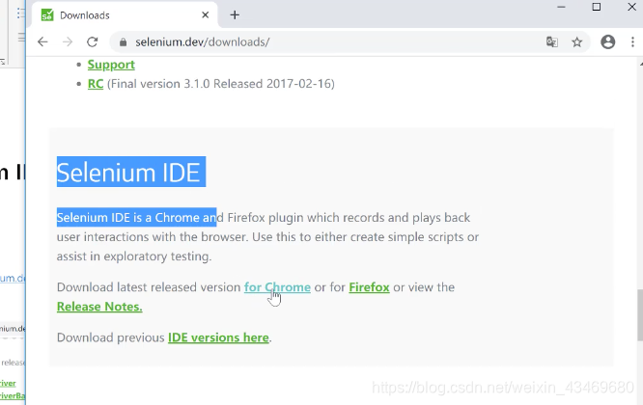
Task: Click the Selenium IDE heading
Action: click(128, 172)
